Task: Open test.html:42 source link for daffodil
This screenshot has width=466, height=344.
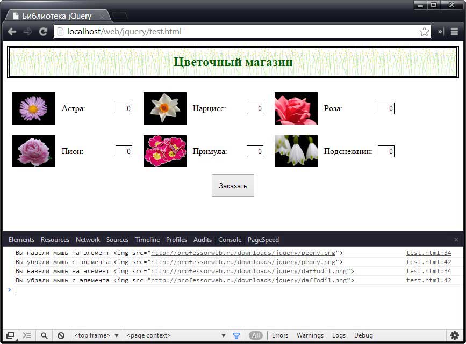Action: (428, 281)
